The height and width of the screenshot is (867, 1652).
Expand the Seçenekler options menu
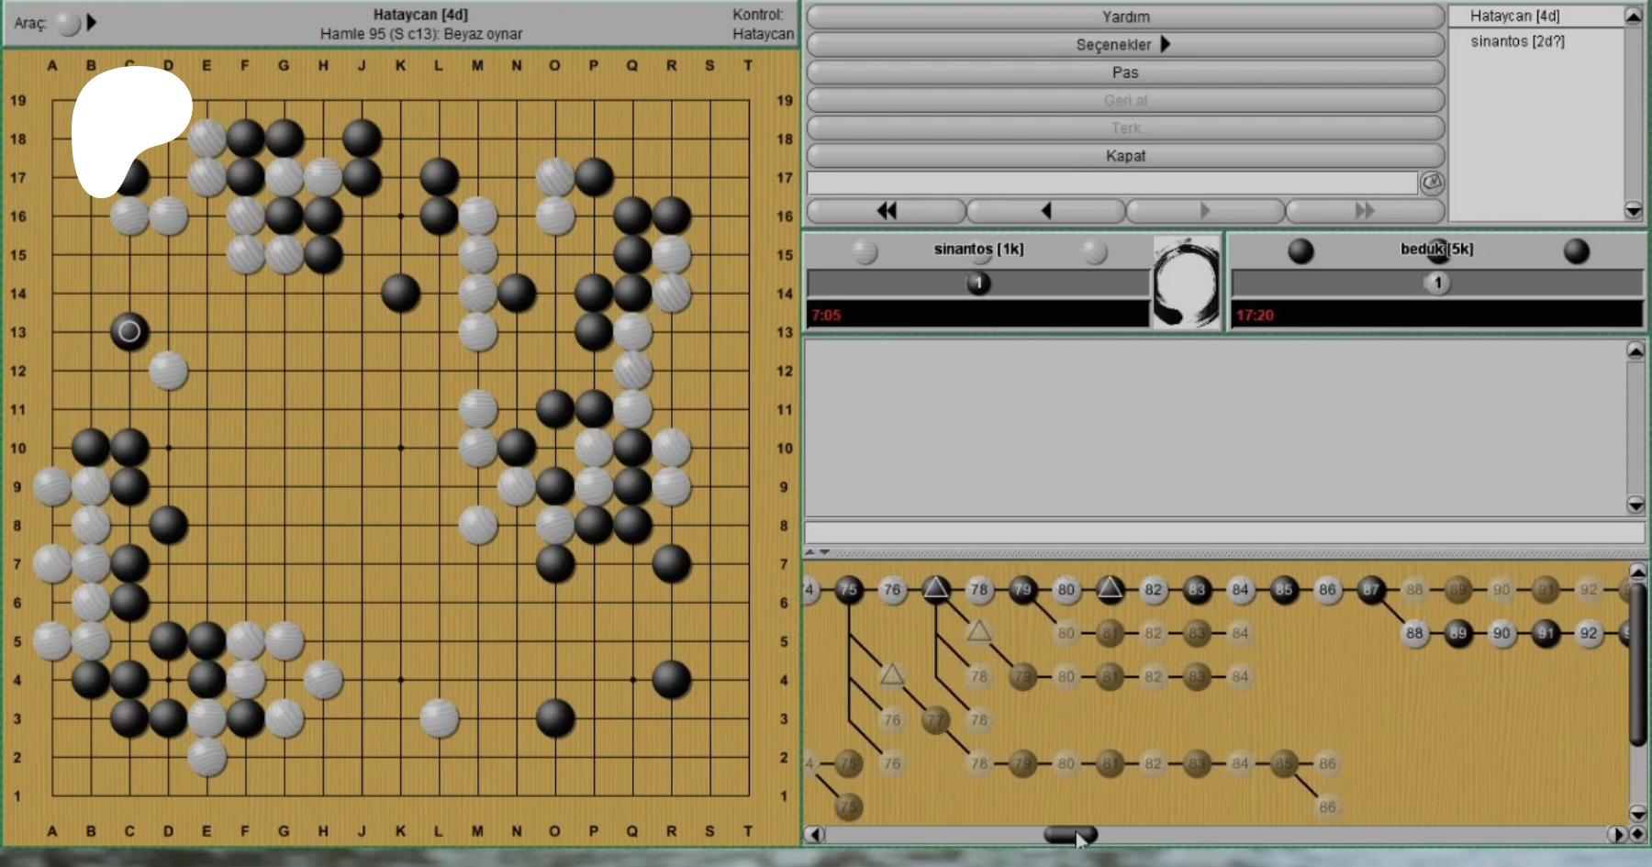1124,44
